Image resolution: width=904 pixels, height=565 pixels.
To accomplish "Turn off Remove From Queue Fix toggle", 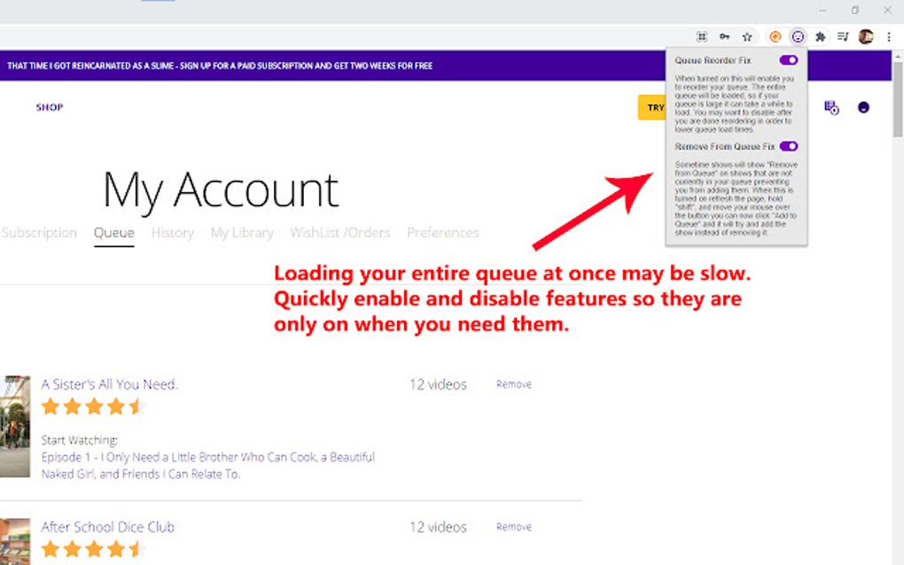I will click(x=788, y=146).
